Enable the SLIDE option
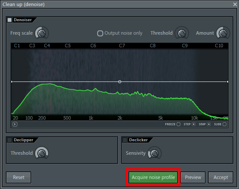The height and width of the screenshot is (189, 239). click(x=224, y=124)
